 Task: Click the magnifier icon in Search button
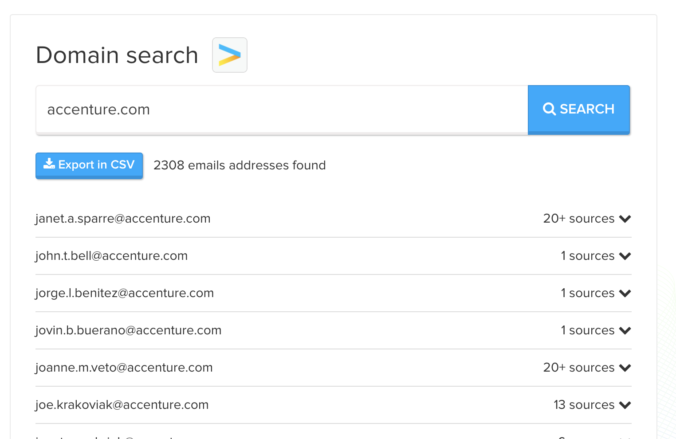pos(549,109)
